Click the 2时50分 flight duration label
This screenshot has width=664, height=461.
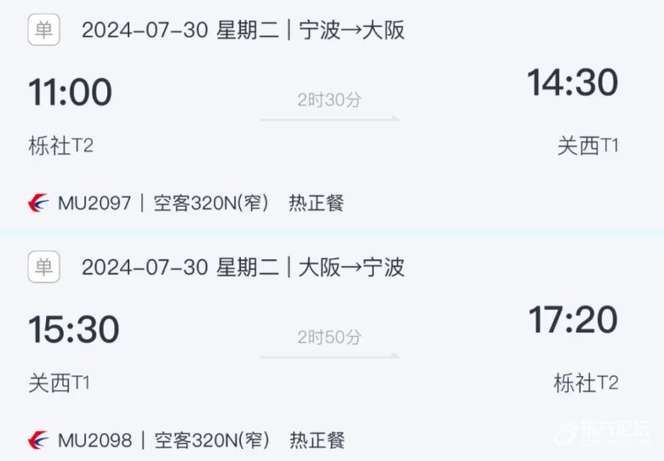(329, 337)
